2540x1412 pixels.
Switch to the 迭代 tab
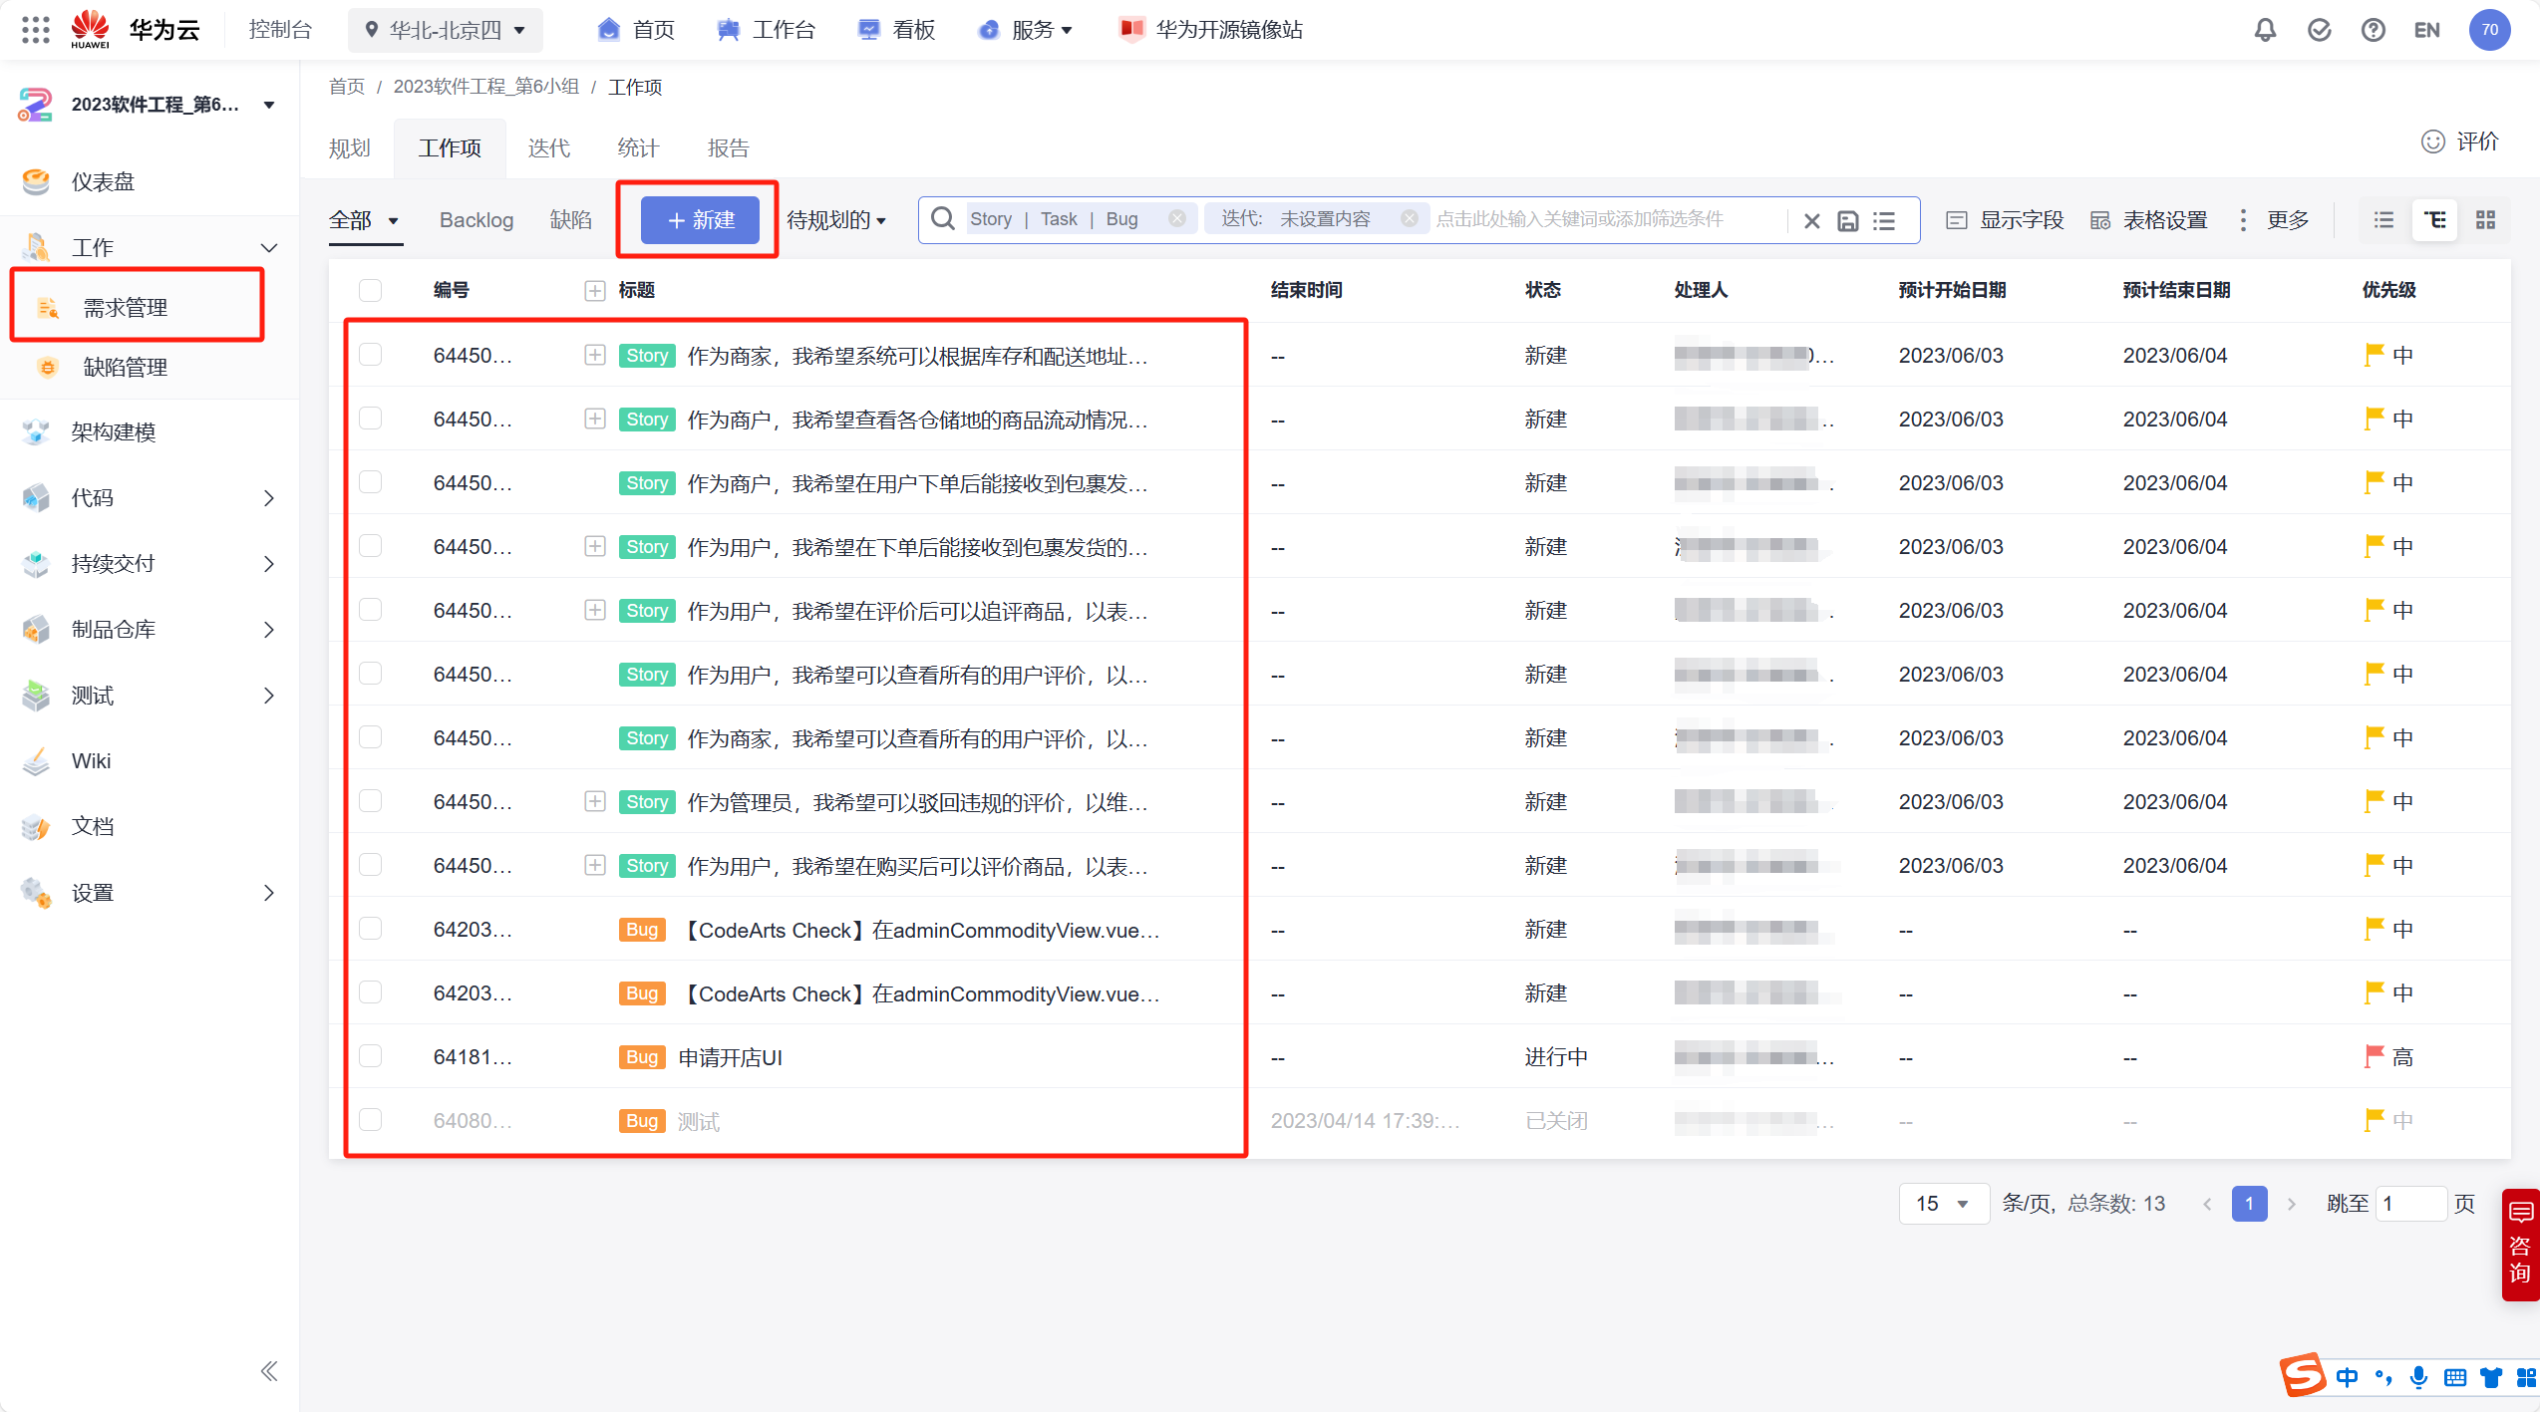coord(548,148)
